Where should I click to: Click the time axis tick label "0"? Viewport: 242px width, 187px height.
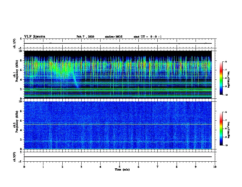(24, 167)
